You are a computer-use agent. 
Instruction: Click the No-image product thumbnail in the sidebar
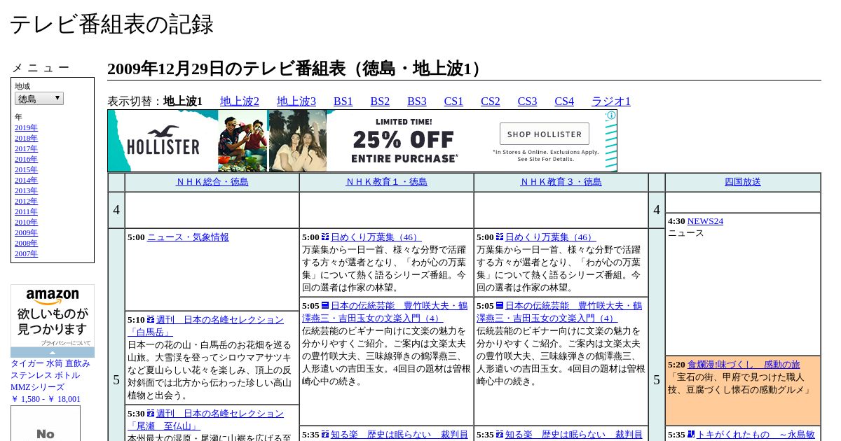point(46,423)
